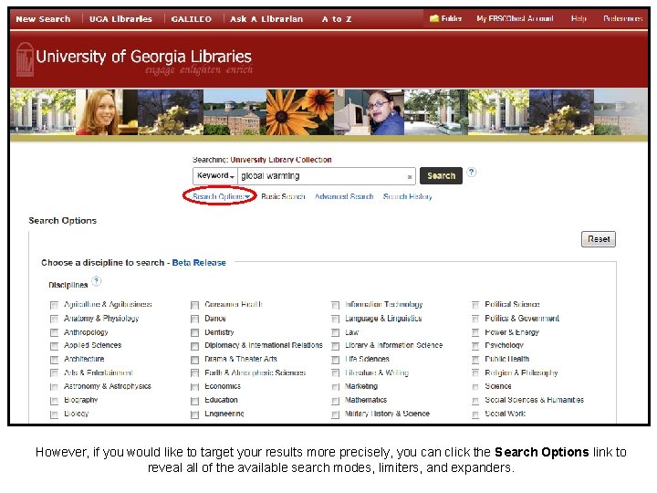The image size is (657, 493).
Task: Check the Political Science checkbox
Action: click(x=475, y=305)
